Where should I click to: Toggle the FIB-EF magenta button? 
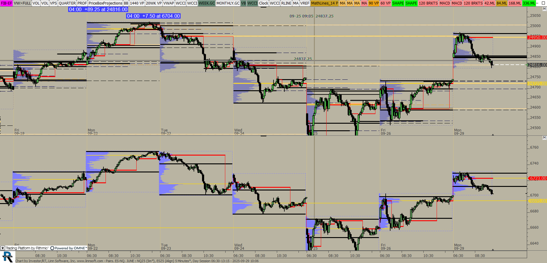(x=6, y=3)
